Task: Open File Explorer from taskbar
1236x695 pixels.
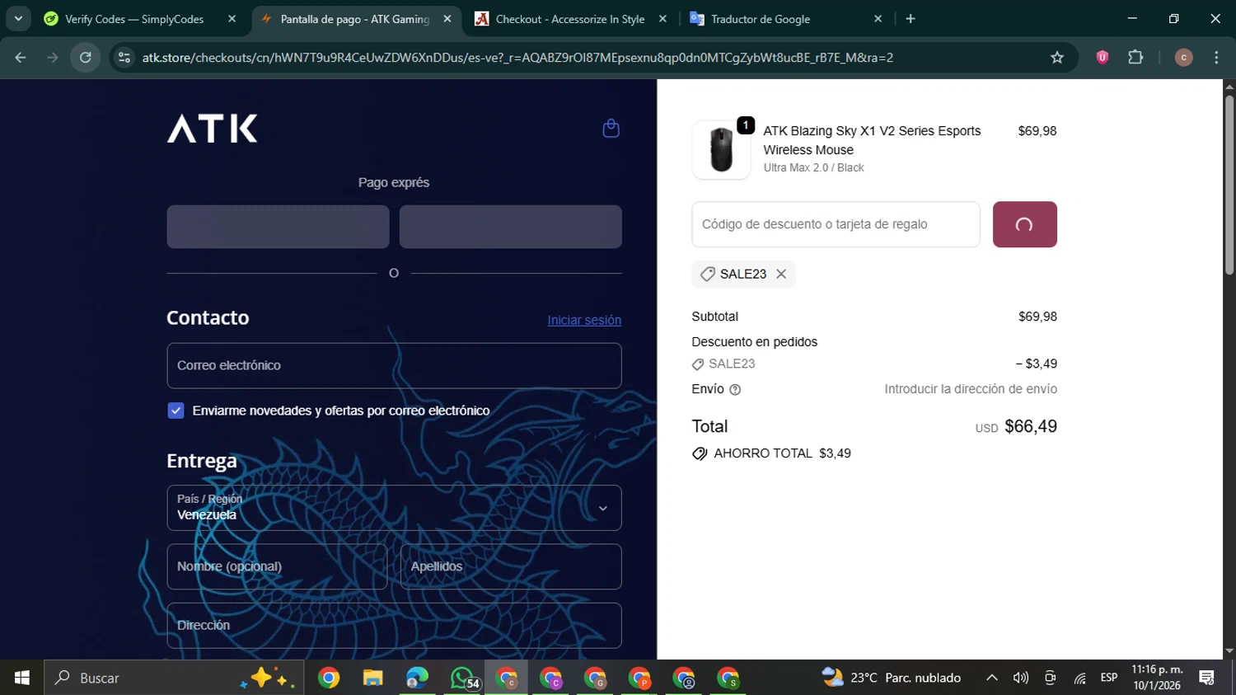Action: coord(373,678)
